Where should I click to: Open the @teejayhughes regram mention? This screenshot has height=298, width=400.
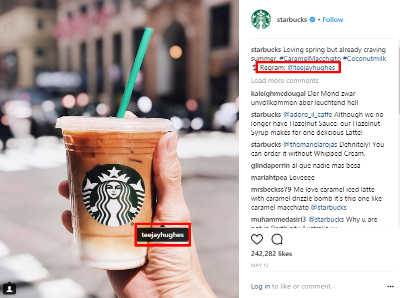coord(311,68)
